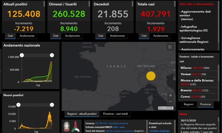The height and width of the screenshot is (133, 222).
Task: Click the 125.408 Attuali positivi value
Action: tap(24, 14)
